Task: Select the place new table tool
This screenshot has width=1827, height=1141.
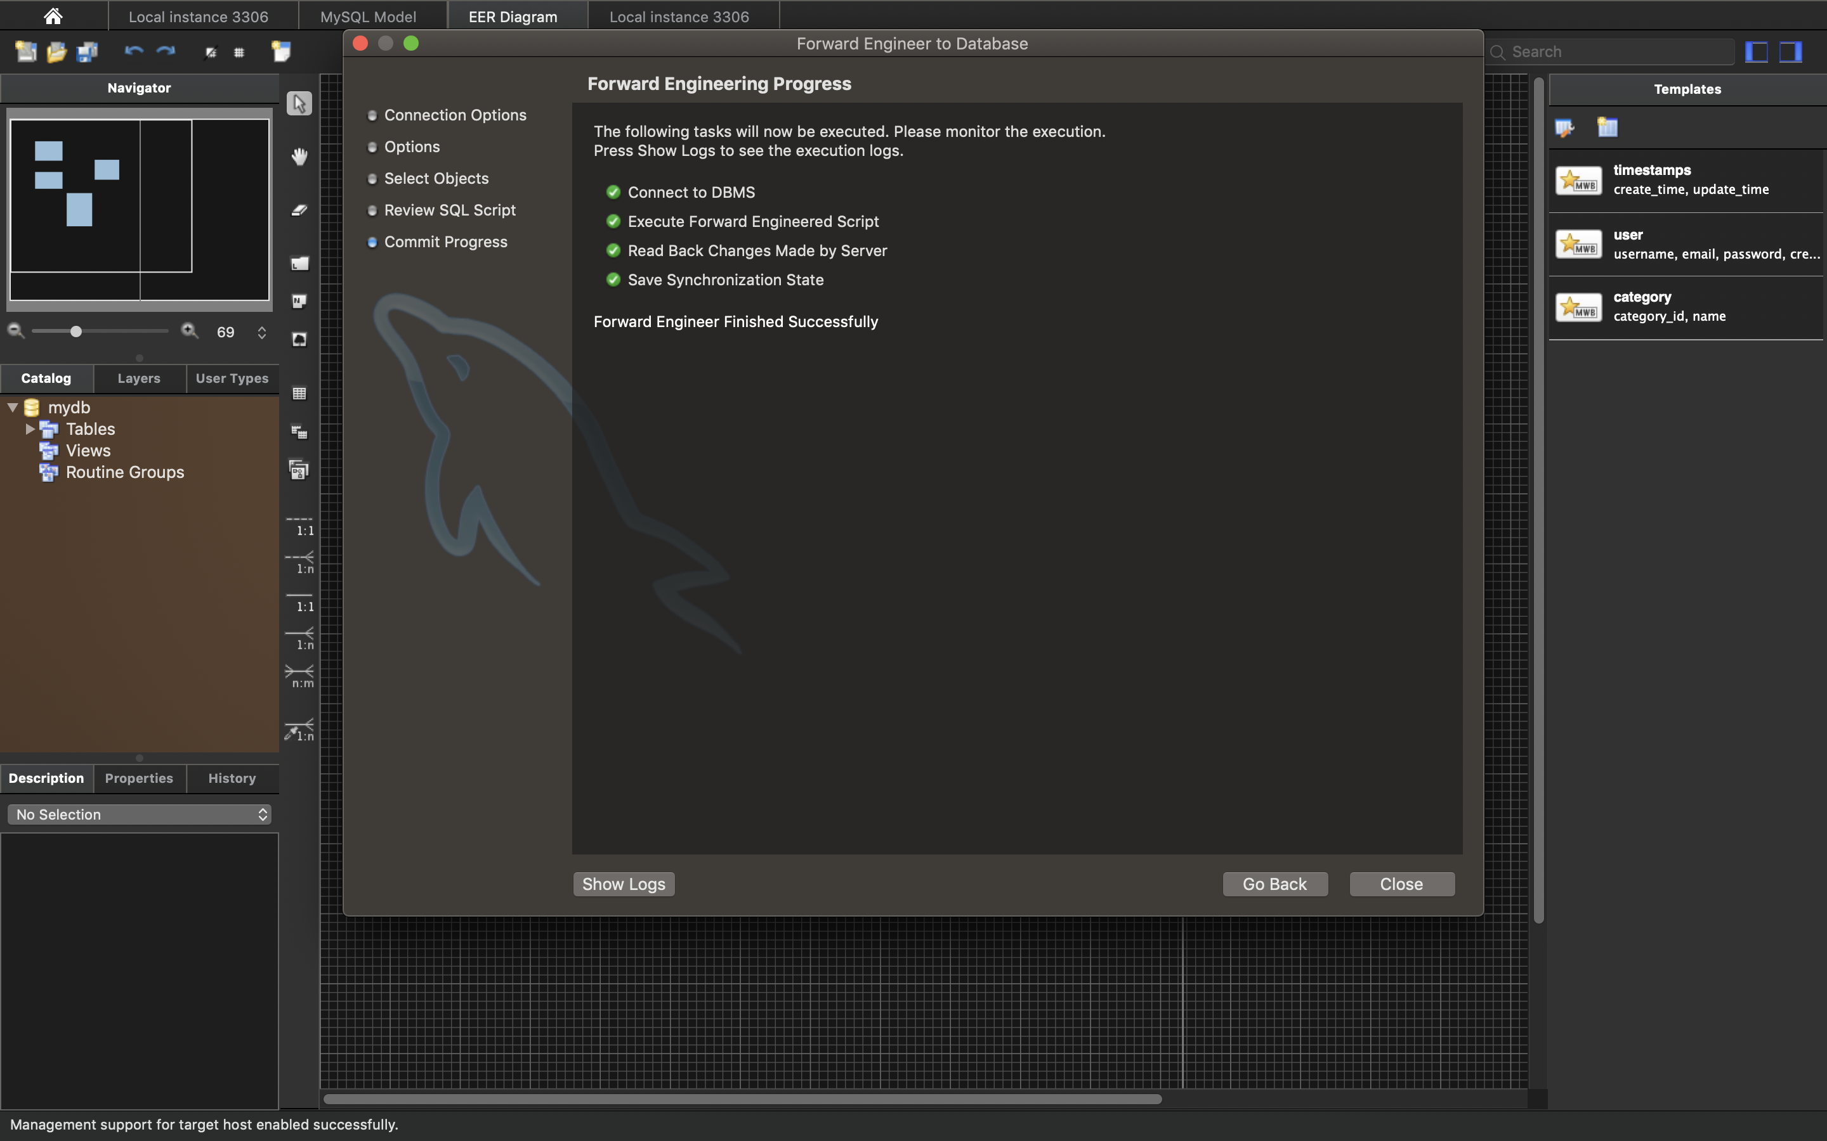Action: pos(299,394)
